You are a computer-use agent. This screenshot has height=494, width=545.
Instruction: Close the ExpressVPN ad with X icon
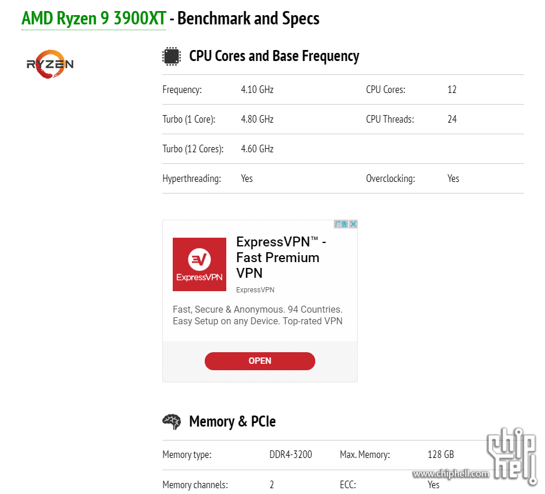(353, 224)
